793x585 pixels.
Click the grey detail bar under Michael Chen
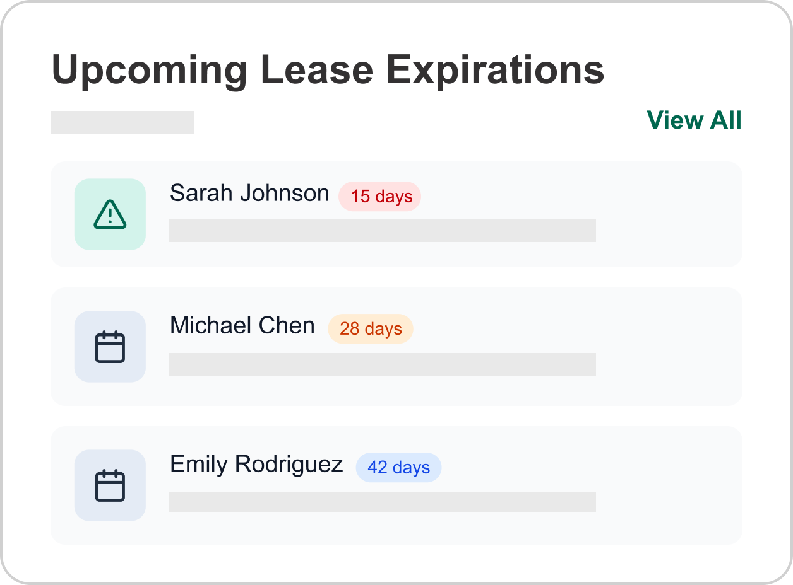click(382, 364)
